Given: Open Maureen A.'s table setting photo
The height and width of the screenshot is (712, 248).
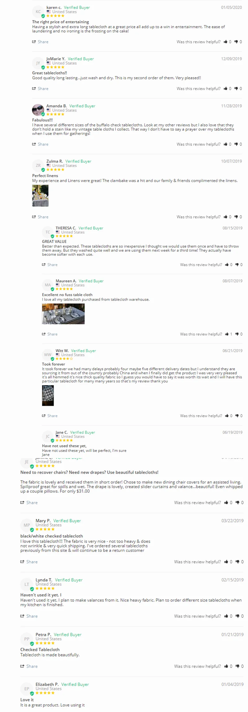Looking at the screenshot, I should 63,314.
